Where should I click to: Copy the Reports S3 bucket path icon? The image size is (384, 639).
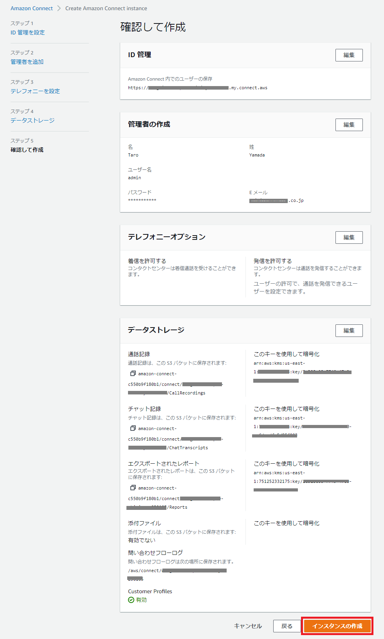133,488
